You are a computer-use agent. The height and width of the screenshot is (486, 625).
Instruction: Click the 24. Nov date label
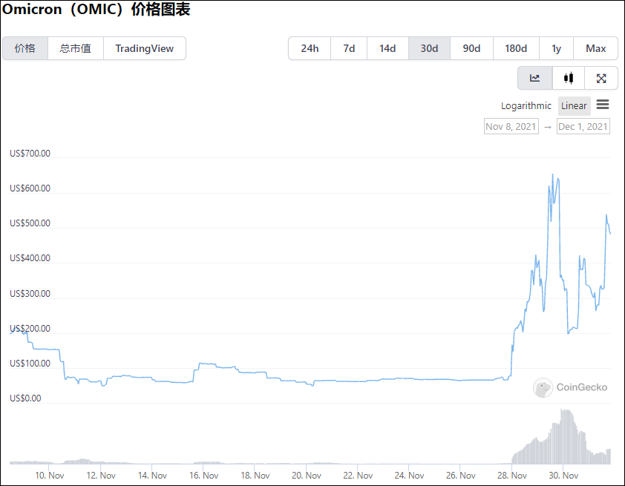(x=409, y=476)
